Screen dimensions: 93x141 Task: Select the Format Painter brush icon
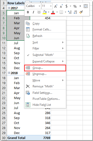pyautogui.click(x=81, y=12)
